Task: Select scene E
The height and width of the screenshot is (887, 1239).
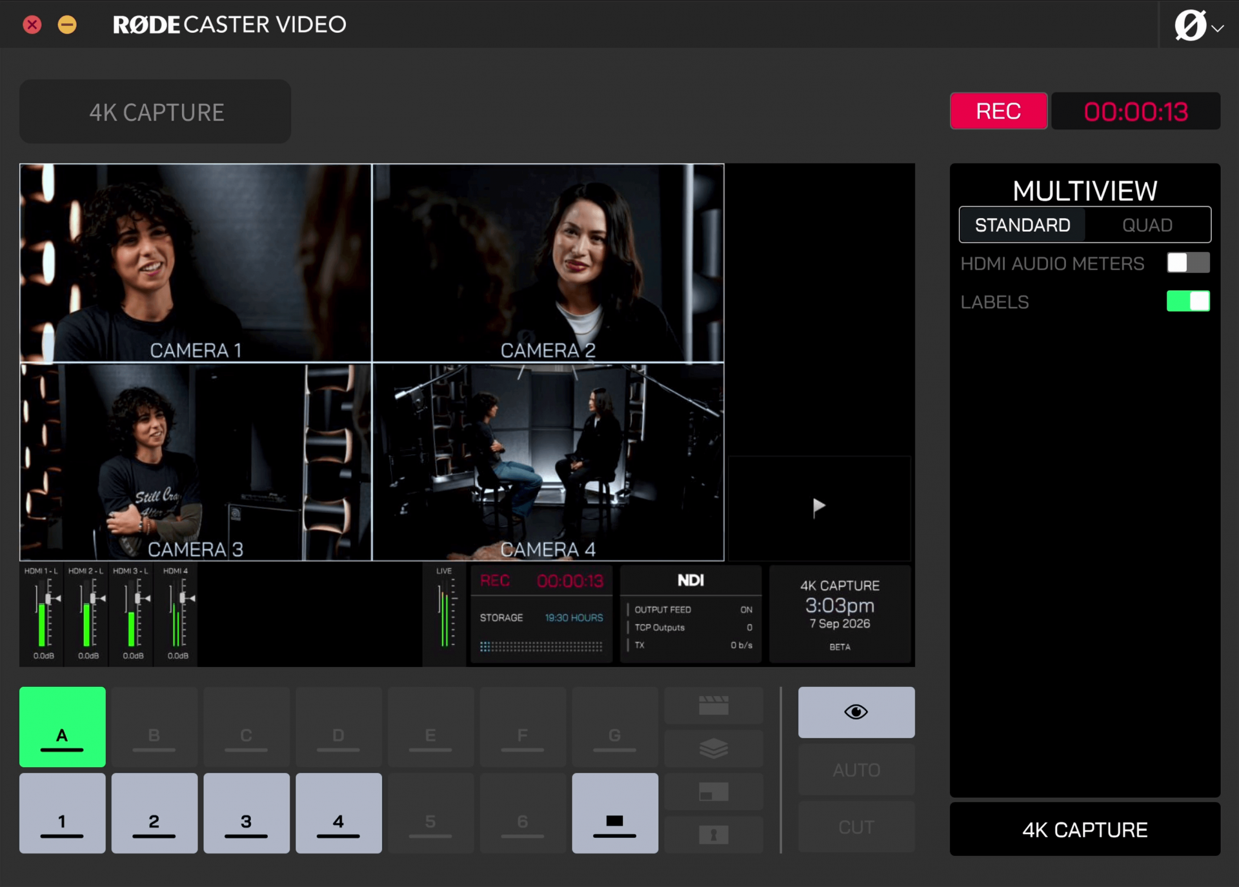Action: click(x=430, y=727)
